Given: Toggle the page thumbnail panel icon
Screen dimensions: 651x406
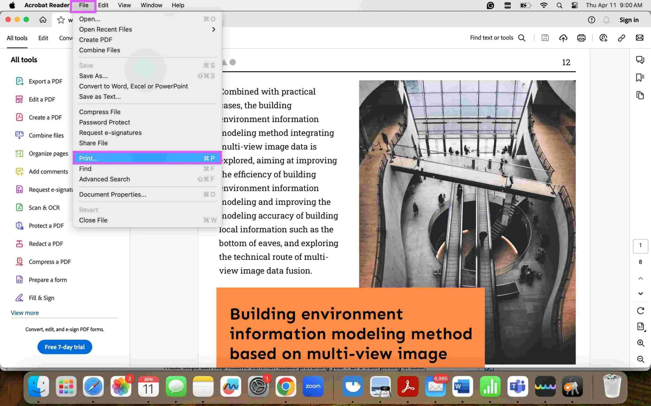Looking at the screenshot, I should (640, 95).
